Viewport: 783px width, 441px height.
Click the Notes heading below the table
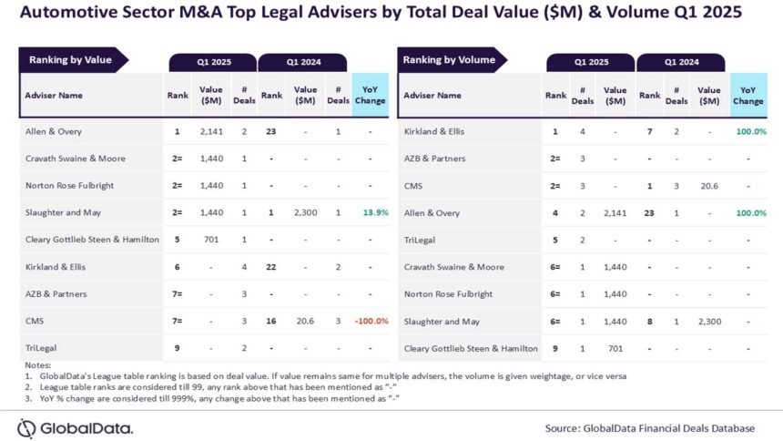pos(38,365)
